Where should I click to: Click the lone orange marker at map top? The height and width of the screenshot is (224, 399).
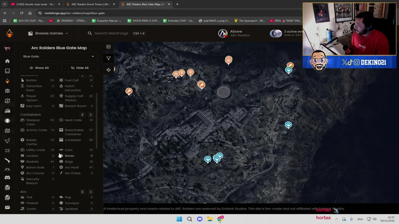click(x=228, y=60)
